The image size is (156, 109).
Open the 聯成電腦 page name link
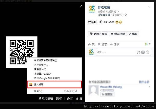104,7
